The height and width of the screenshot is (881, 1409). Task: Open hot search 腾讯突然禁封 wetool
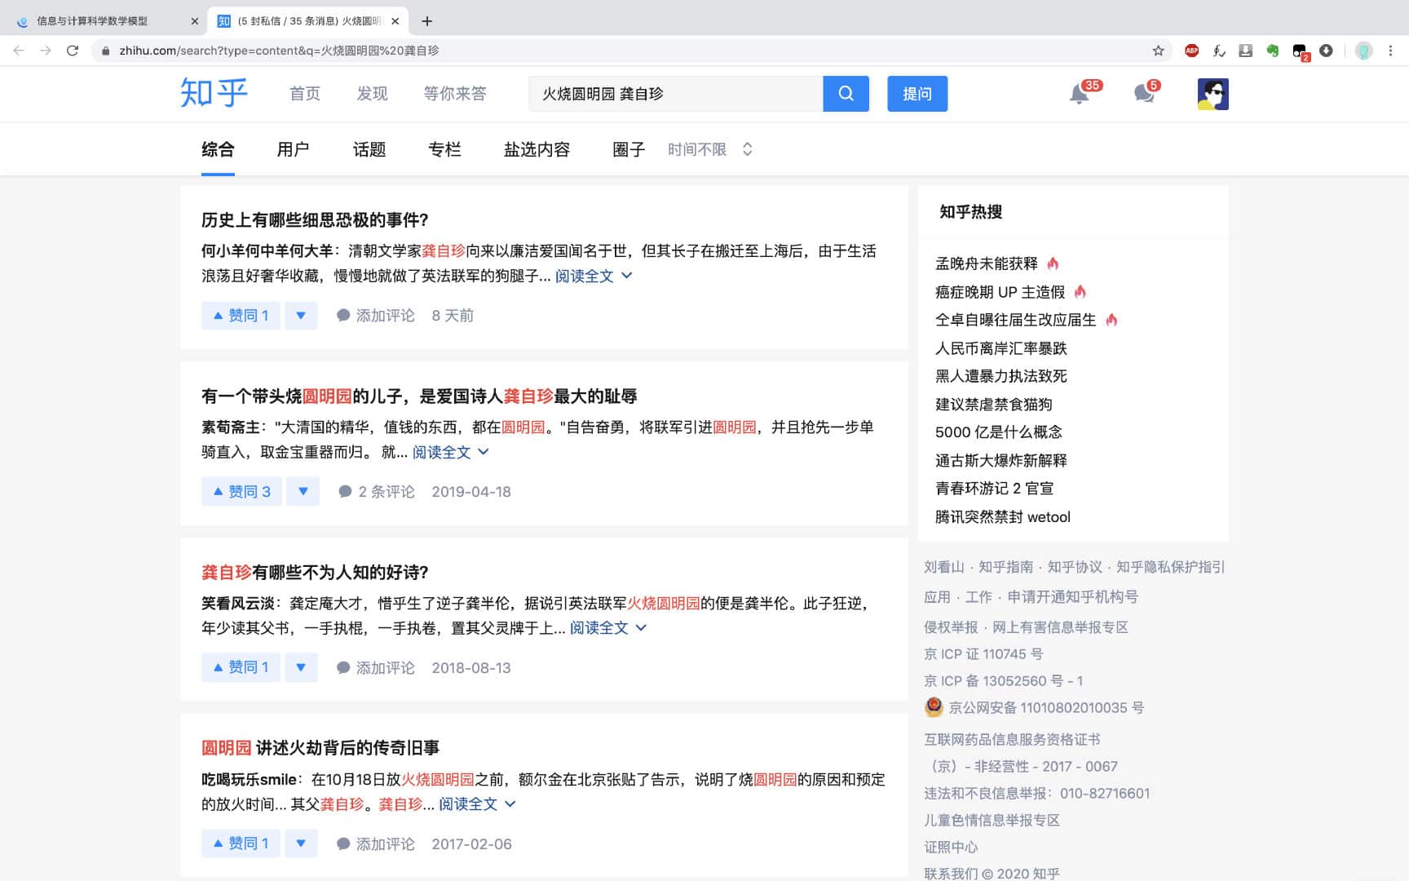click(1003, 517)
